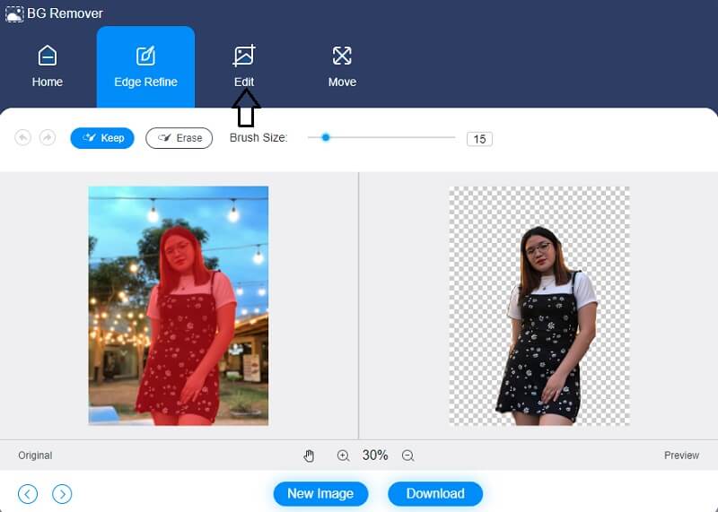Image resolution: width=718 pixels, height=512 pixels.
Task: Switch to the Edit tab
Action: coord(244,66)
